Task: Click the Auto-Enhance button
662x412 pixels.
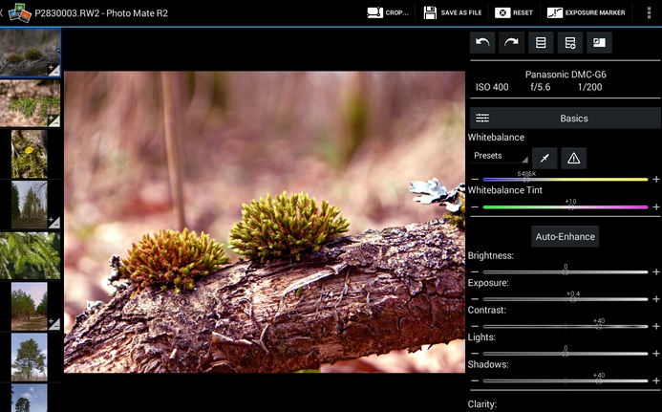Action: click(565, 237)
